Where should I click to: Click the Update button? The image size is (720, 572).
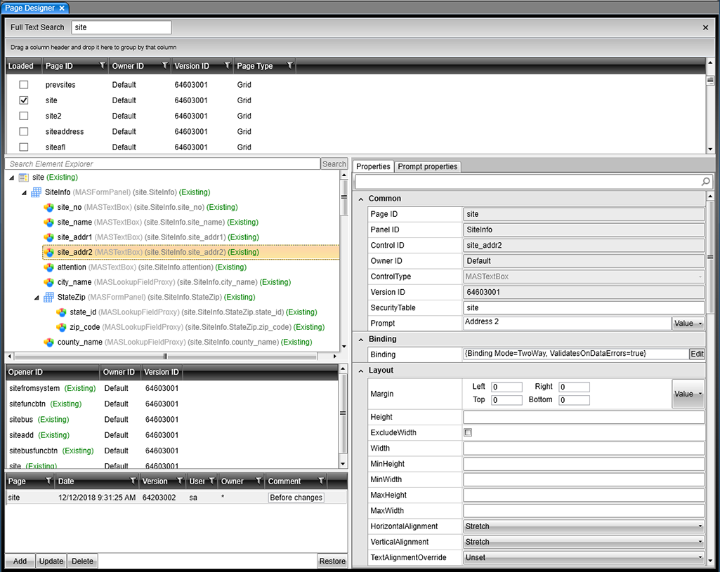51,561
